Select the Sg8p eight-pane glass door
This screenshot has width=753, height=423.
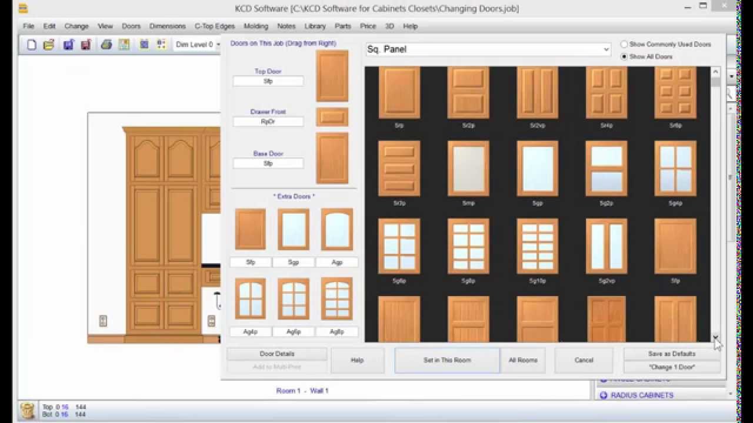(x=468, y=246)
